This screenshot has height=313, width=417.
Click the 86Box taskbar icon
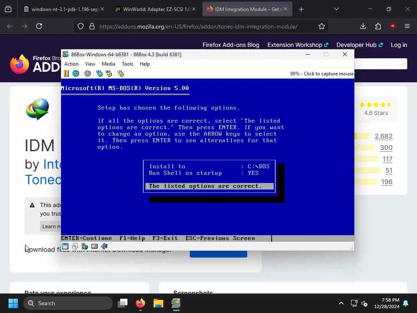pos(176,303)
